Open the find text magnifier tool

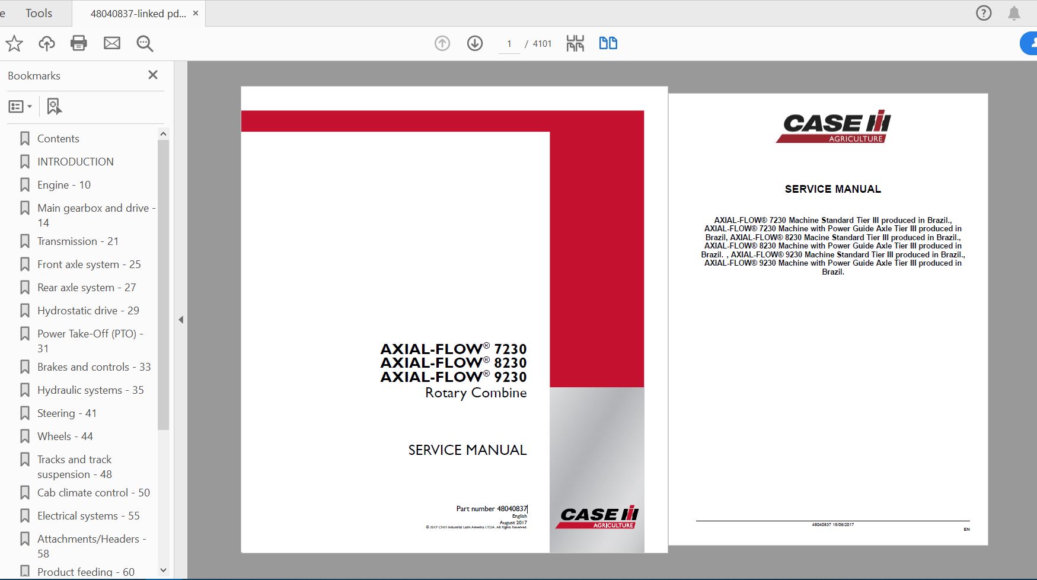tap(145, 43)
